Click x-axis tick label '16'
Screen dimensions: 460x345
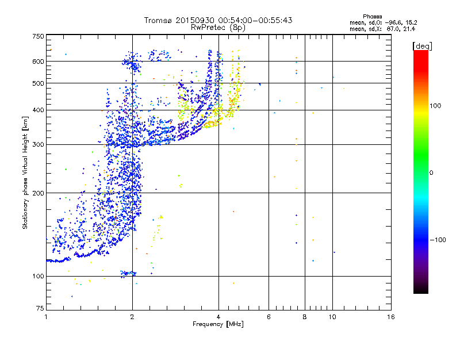click(x=391, y=317)
